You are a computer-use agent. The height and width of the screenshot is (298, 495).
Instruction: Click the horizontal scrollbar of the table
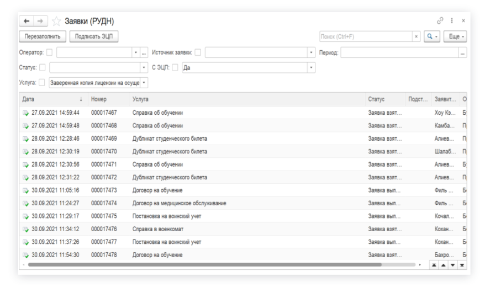pyautogui.click(x=204, y=265)
